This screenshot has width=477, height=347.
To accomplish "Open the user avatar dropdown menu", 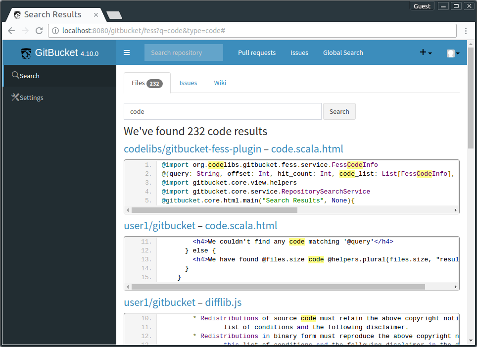I will click(x=453, y=53).
